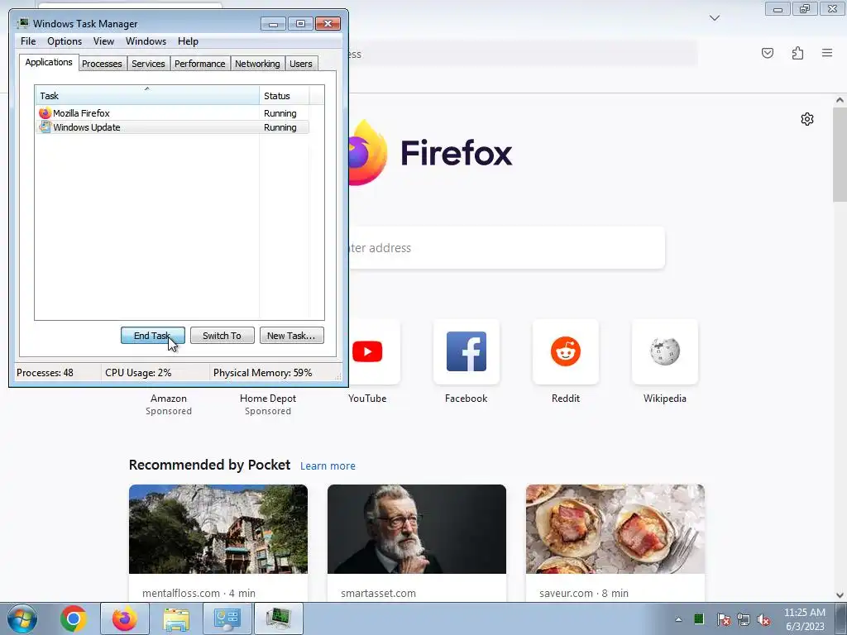Open the Facebook shortcut tile
The height and width of the screenshot is (635, 847).
coord(467,352)
